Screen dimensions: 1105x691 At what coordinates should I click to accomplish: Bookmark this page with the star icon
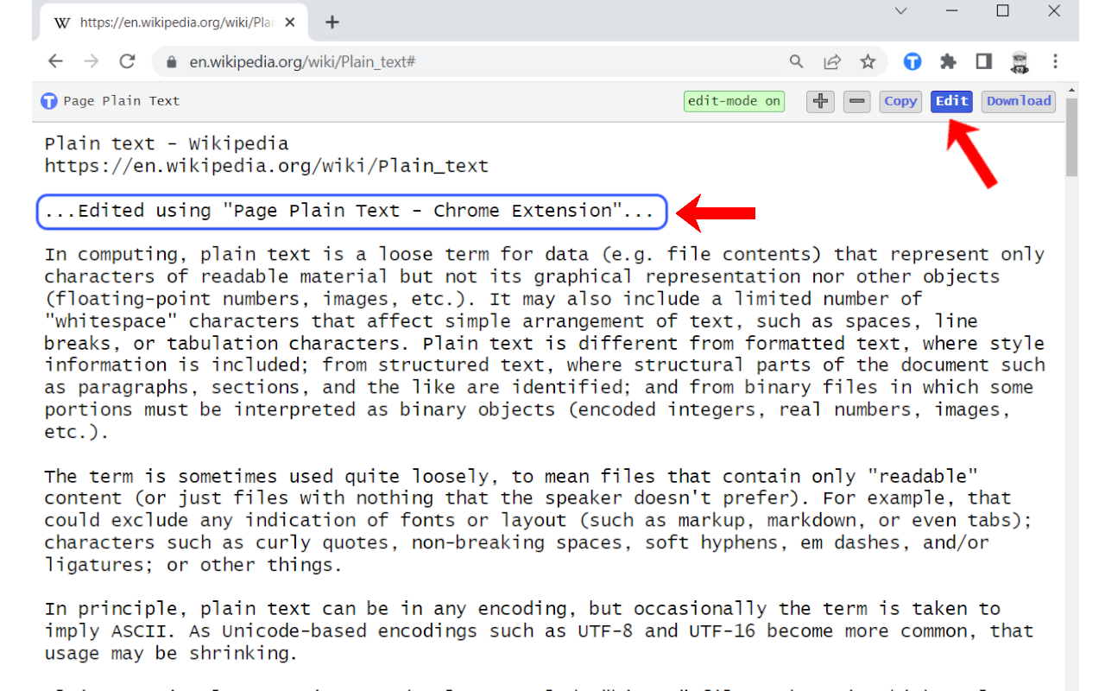(868, 62)
